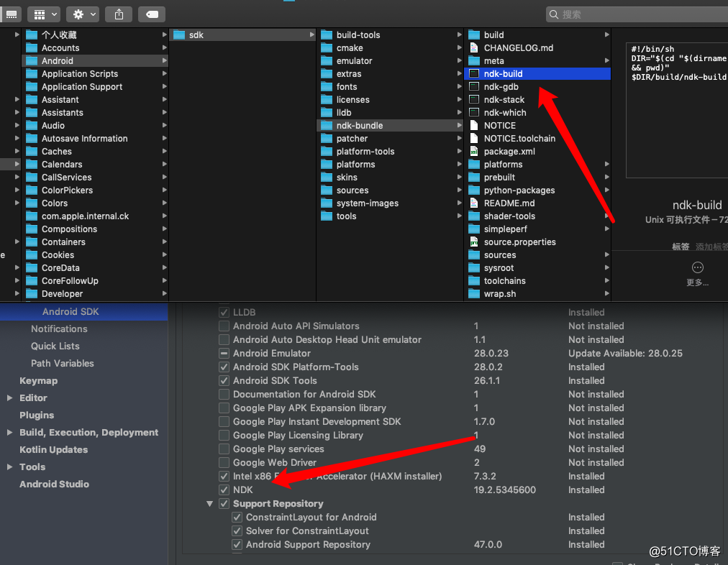Click the toolchains folder icon
The image size is (728, 565).
click(x=474, y=280)
